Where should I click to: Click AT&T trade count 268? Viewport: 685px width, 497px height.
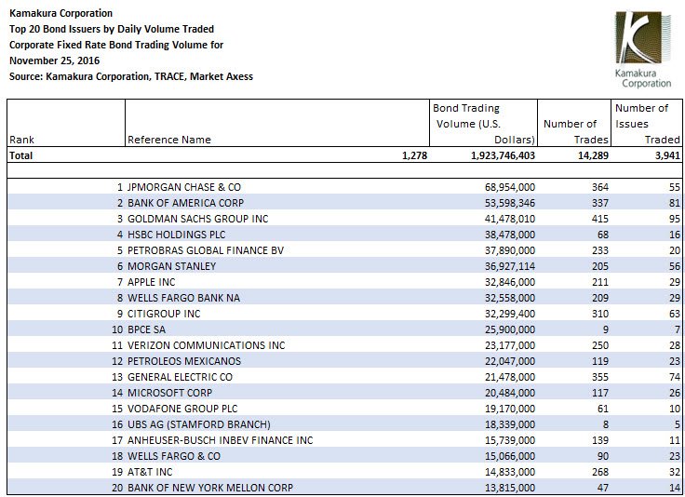tap(600, 472)
